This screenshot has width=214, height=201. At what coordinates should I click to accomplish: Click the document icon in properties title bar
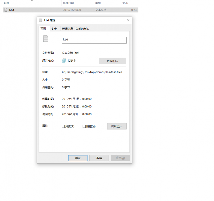tap(40, 20)
